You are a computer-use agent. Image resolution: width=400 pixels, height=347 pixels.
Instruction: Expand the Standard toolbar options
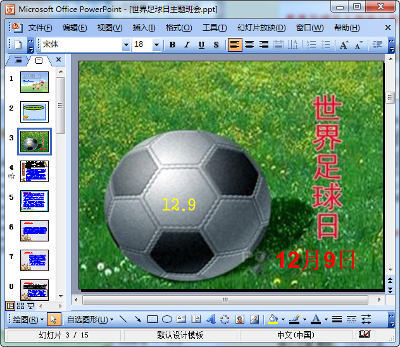tap(30, 45)
